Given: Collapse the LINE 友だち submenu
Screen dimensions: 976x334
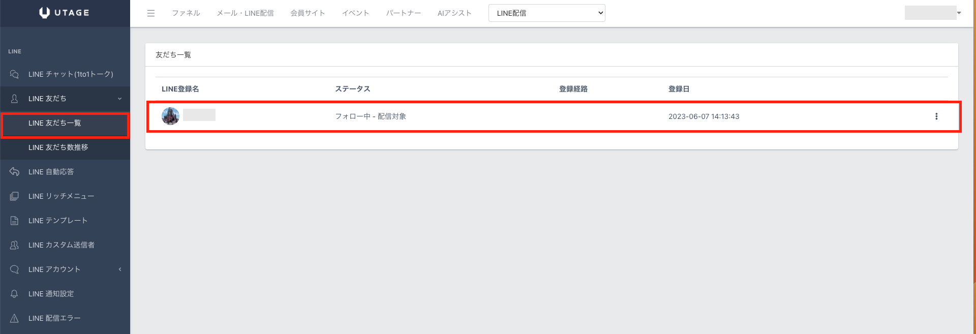Looking at the screenshot, I should pyautogui.click(x=120, y=99).
